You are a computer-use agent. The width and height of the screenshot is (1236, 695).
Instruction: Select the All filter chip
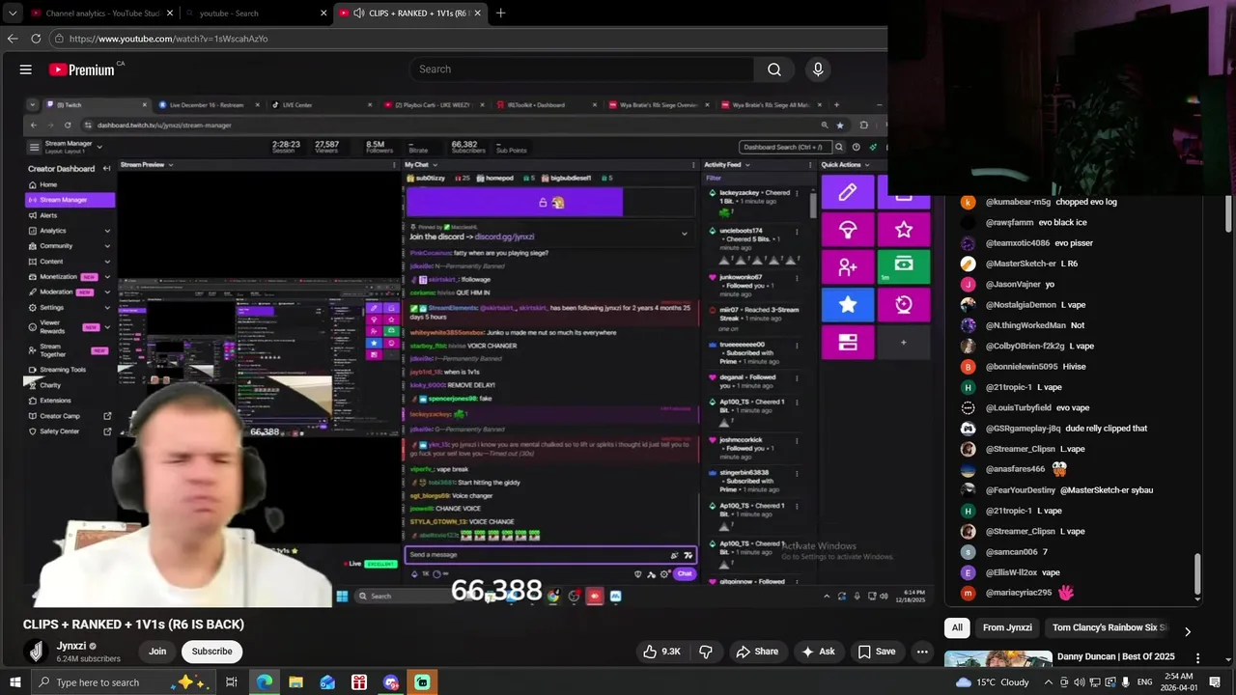(957, 627)
